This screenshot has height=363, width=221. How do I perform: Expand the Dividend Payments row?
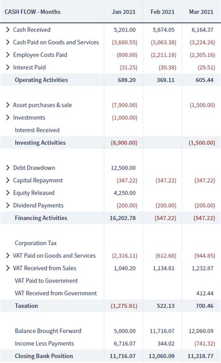tap(7, 205)
